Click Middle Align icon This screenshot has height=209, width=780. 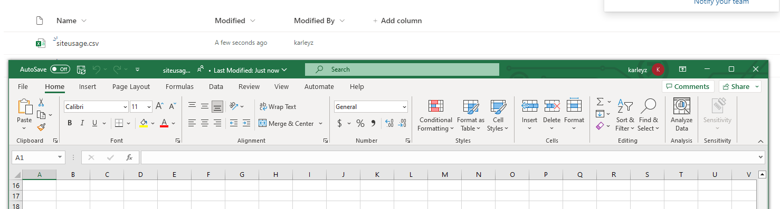click(x=205, y=106)
